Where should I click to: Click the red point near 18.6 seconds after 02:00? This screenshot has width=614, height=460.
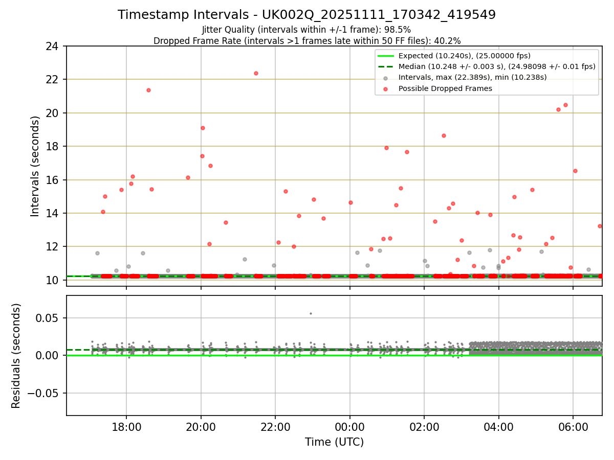point(444,135)
